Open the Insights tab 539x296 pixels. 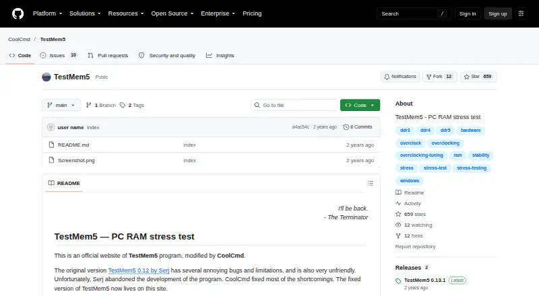point(220,55)
